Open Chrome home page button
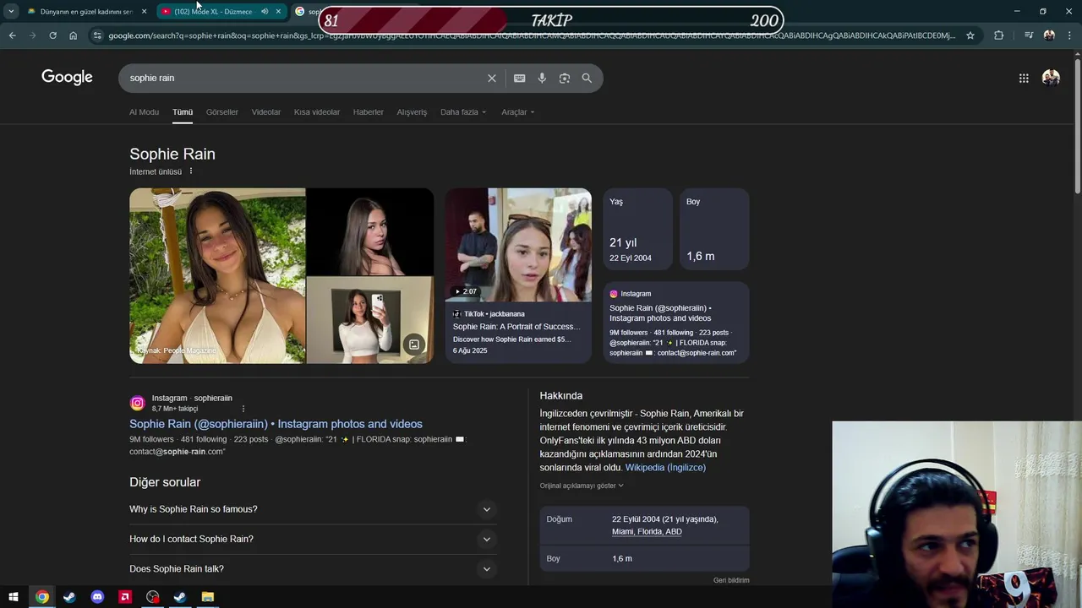Image resolution: width=1082 pixels, height=608 pixels. pos(73,35)
